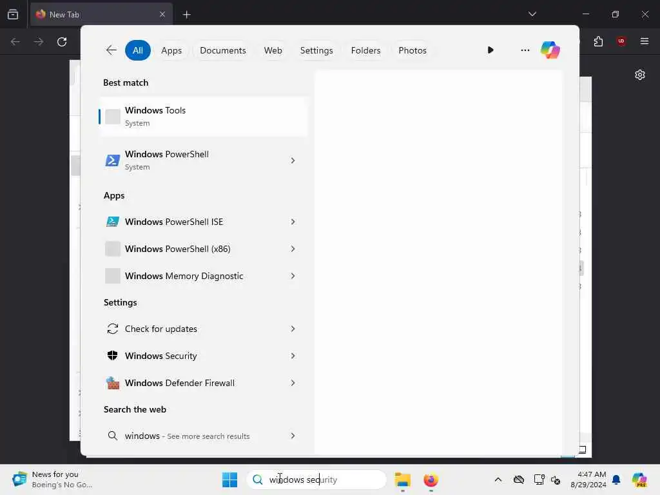Switch to the Folders filter tab
The width and height of the screenshot is (660, 495).
[x=365, y=50]
